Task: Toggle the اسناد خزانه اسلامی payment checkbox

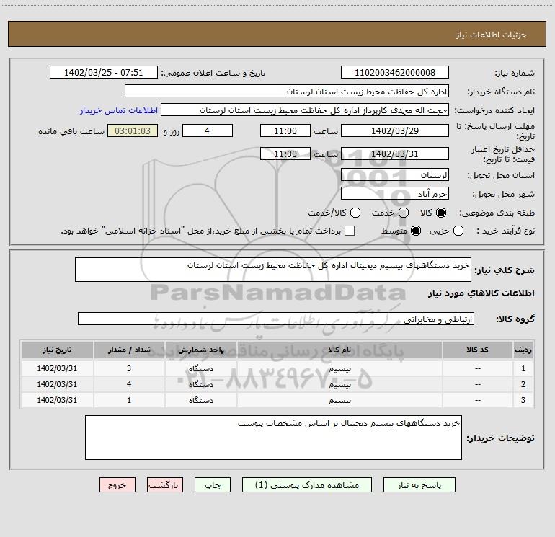Action: point(350,231)
